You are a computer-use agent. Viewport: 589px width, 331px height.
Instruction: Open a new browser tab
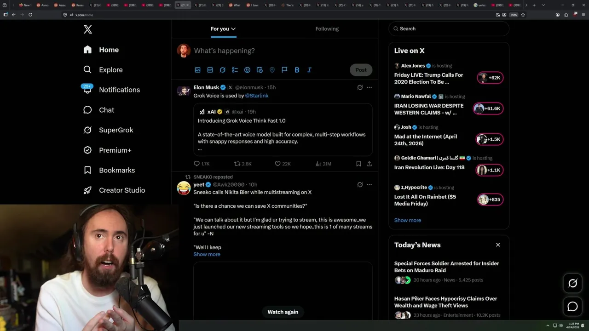click(534, 5)
